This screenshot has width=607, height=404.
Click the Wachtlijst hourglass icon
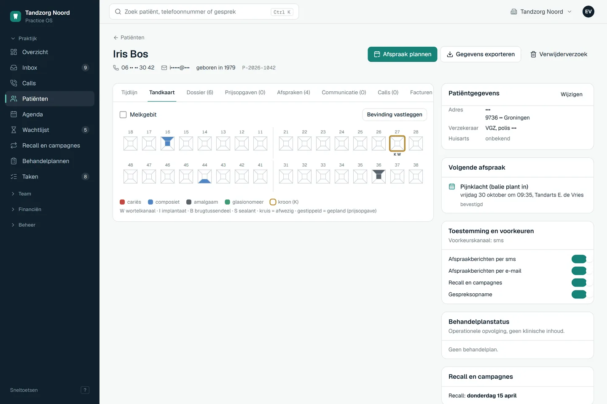pos(13,130)
